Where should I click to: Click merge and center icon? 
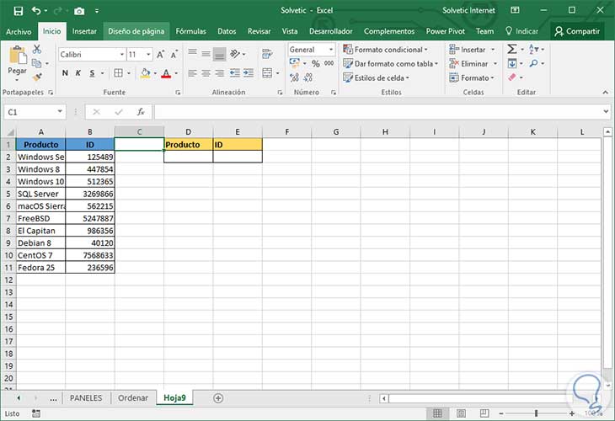[267, 73]
